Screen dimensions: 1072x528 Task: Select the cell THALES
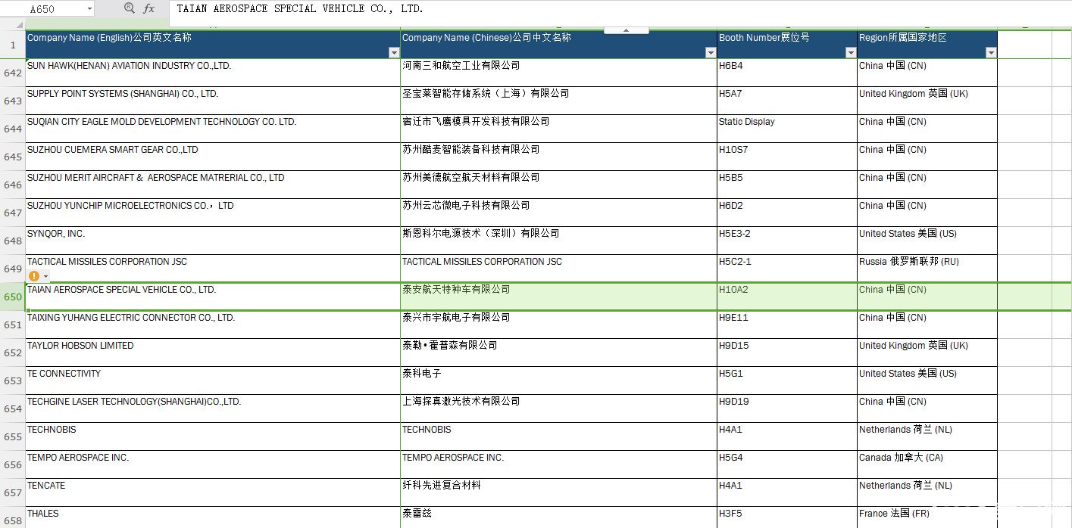(213, 517)
